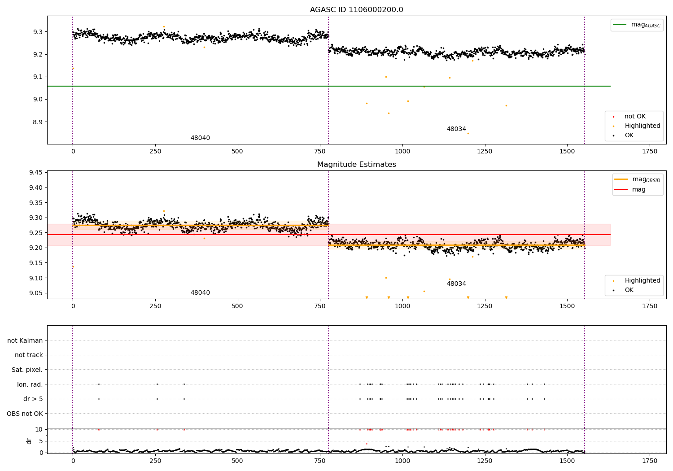Select label 48034 in the Magnitude Estimates plot

click(456, 284)
